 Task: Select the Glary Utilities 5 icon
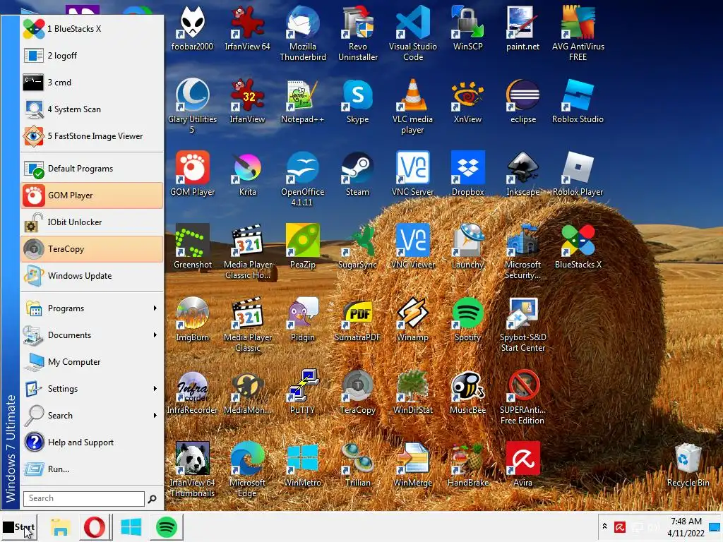(192, 106)
